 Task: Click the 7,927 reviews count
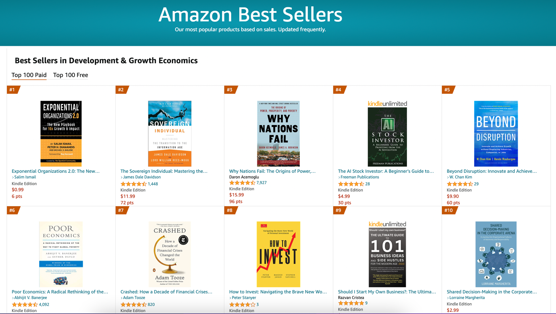tap(262, 183)
